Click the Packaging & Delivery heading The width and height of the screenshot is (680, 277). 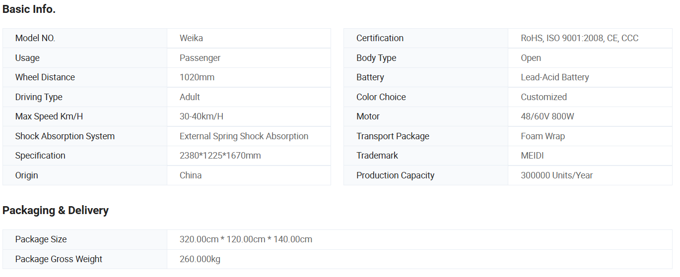coord(56,210)
